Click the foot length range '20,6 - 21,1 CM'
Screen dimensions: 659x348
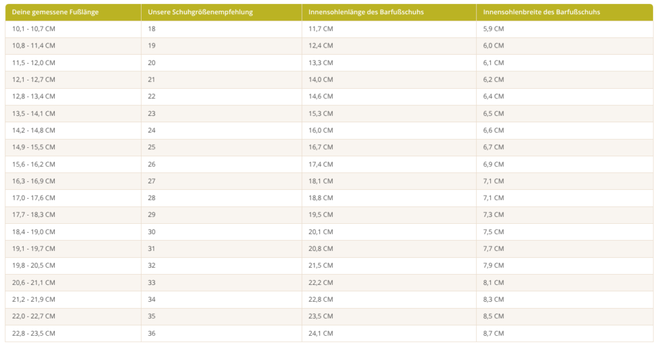pos(33,282)
